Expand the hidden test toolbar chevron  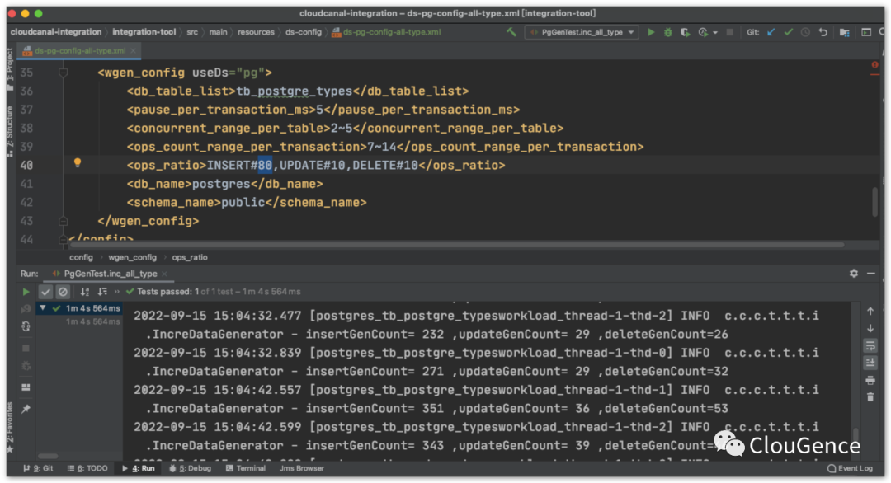pos(117,292)
